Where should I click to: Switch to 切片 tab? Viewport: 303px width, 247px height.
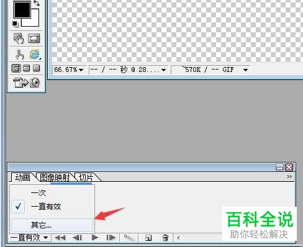click(86, 177)
